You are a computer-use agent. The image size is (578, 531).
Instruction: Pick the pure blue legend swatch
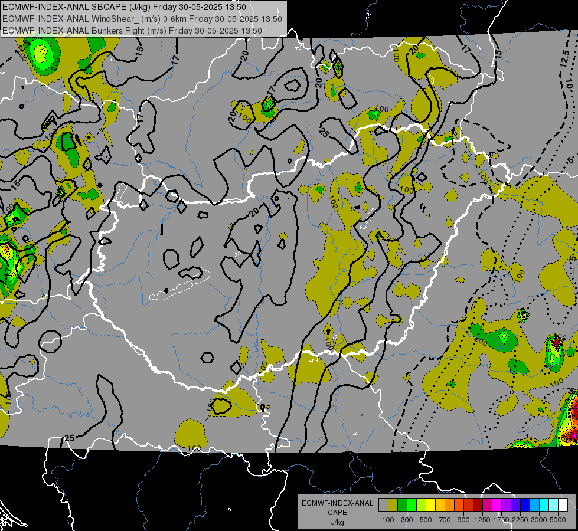pos(525,505)
